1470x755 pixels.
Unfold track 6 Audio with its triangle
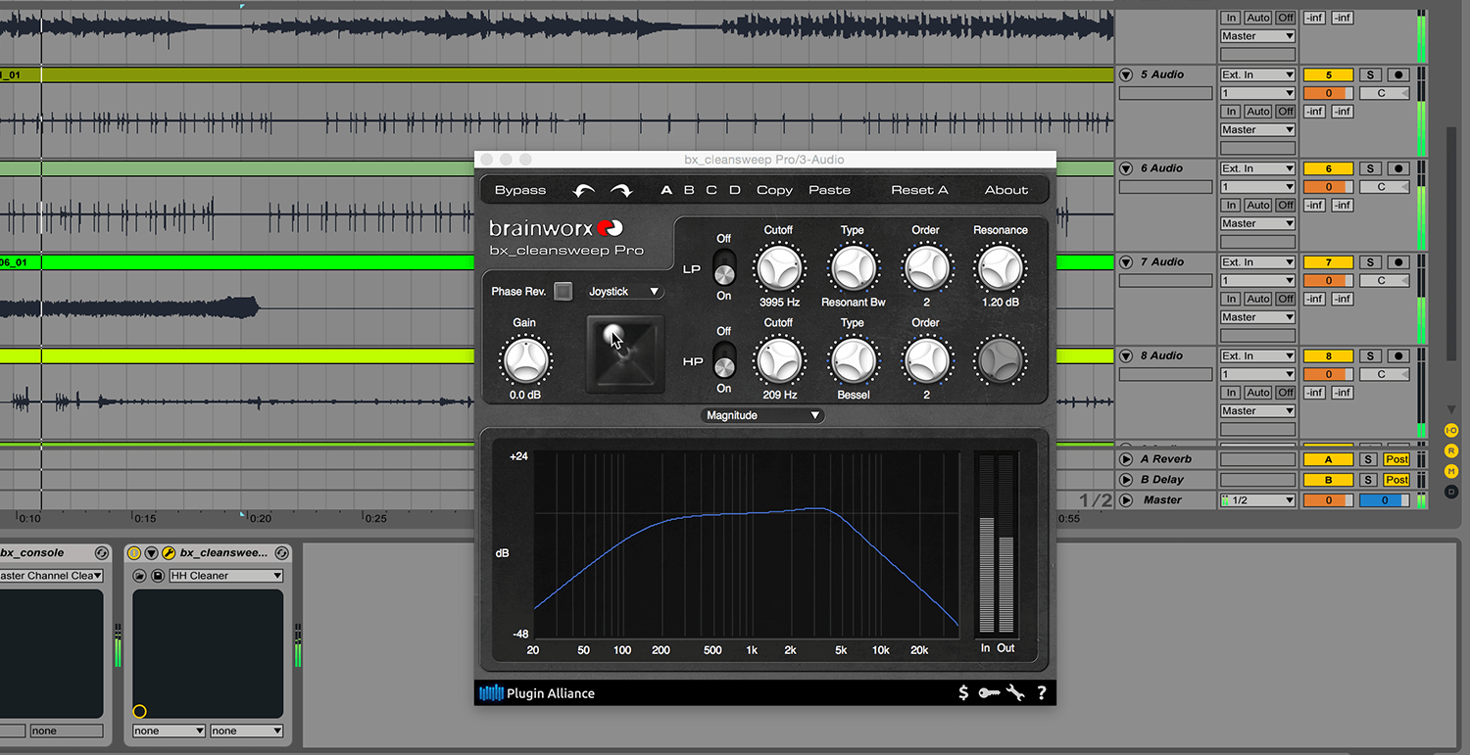[1126, 168]
